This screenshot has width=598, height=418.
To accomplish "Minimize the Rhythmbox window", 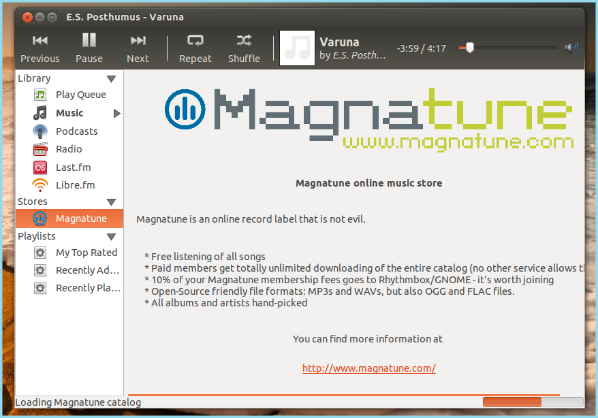I will pyautogui.click(x=40, y=17).
